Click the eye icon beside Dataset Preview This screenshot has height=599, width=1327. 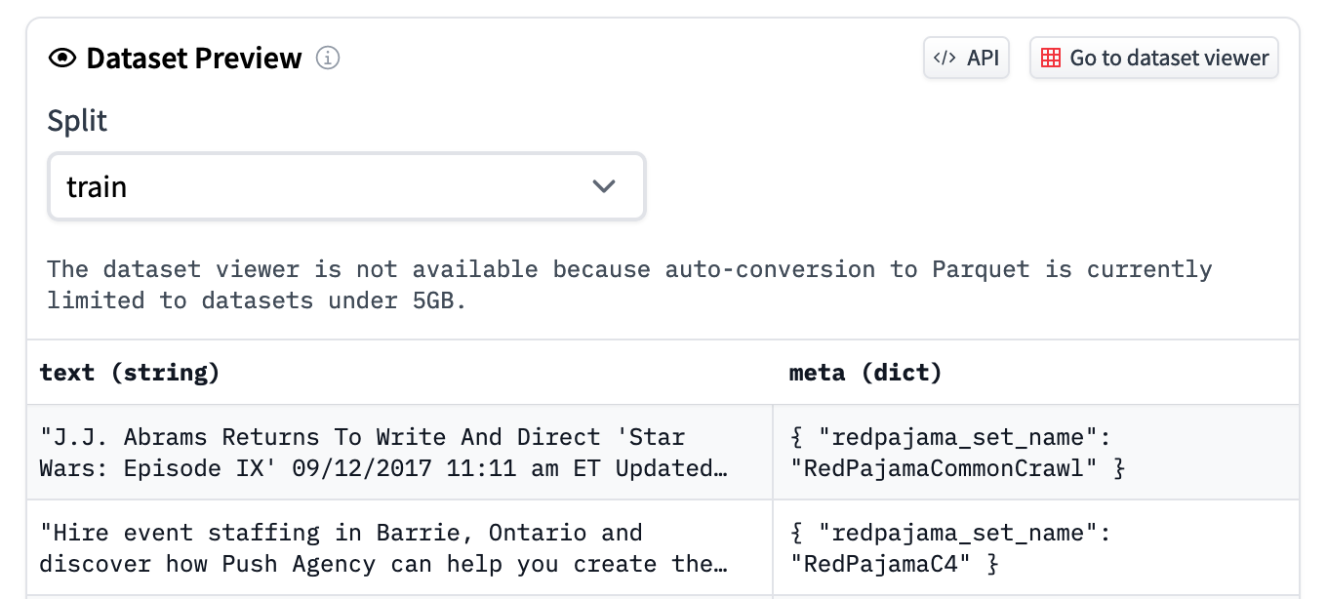pyautogui.click(x=61, y=58)
